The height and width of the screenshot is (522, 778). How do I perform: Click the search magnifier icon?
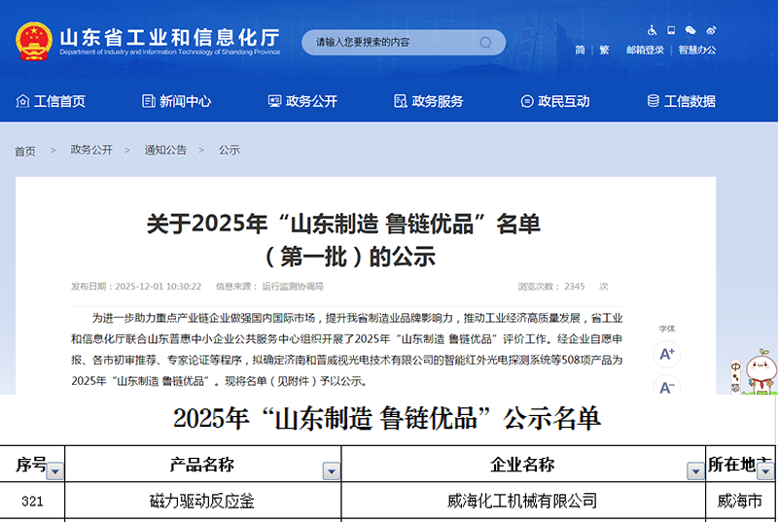pyautogui.click(x=485, y=43)
